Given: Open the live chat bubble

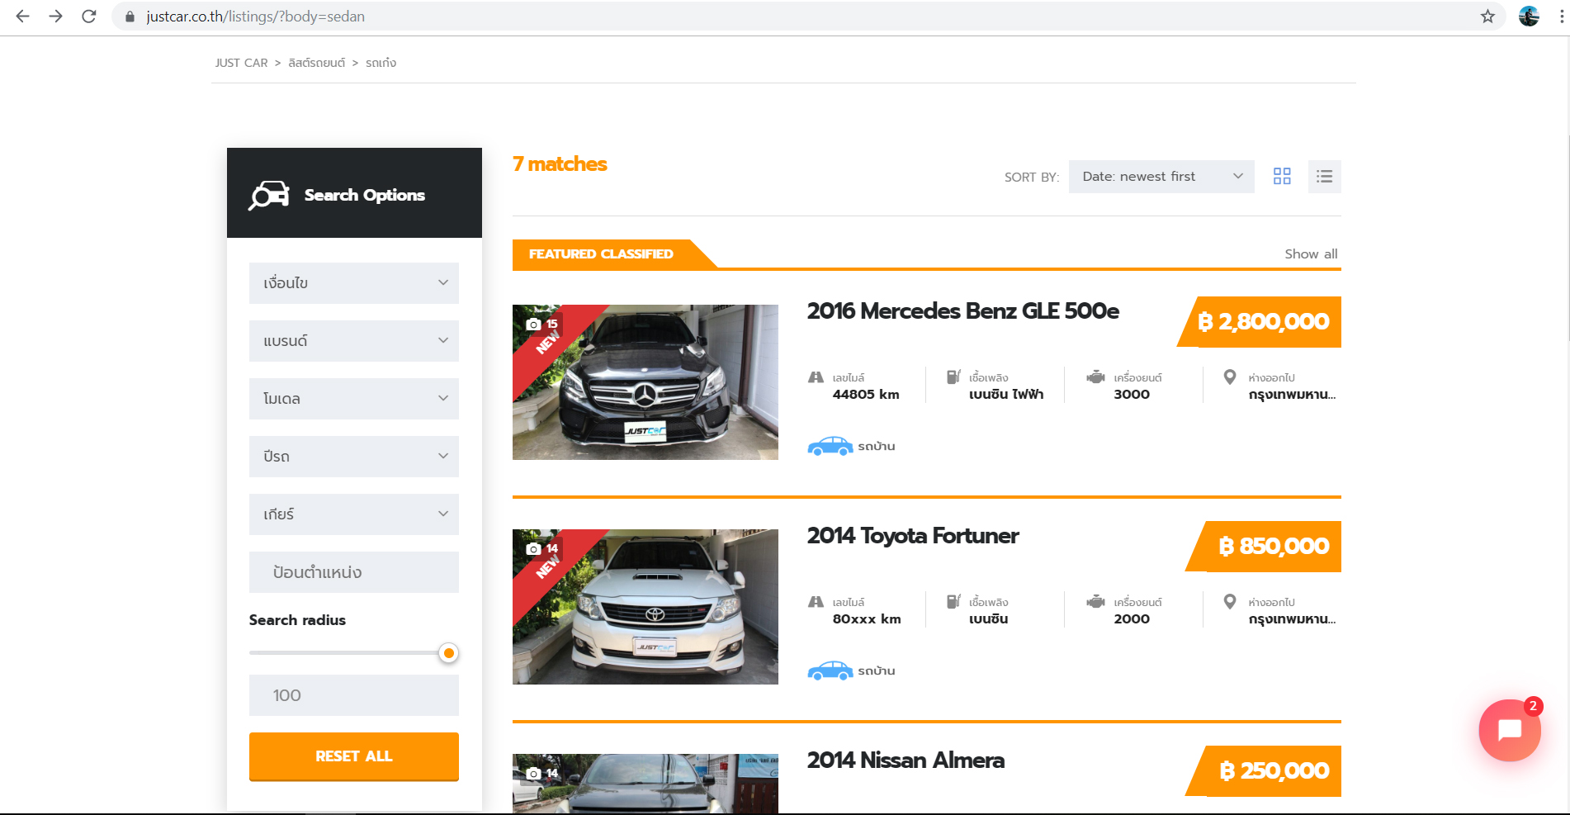Looking at the screenshot, I should click(1510, 730).
